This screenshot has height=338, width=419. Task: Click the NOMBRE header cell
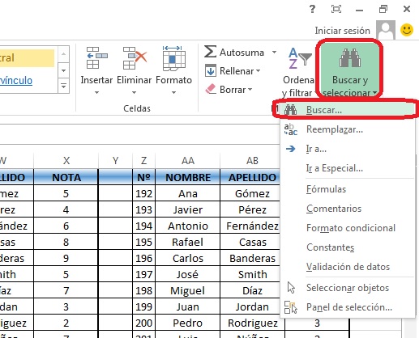188,177
